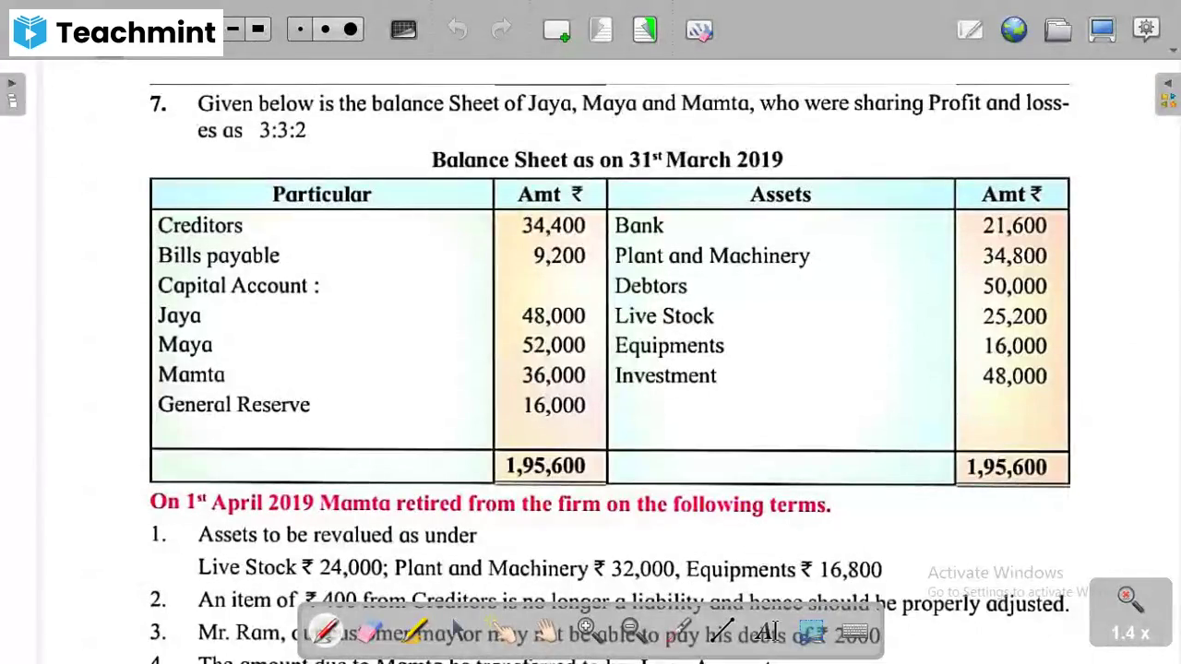Viewport: 1181px width, 664px height.
Task: Select the zoom-in magnifier tool
Action: click(x=586, y=627)
